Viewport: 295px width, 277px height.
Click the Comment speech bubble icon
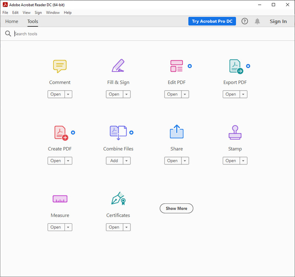[60, 66]
